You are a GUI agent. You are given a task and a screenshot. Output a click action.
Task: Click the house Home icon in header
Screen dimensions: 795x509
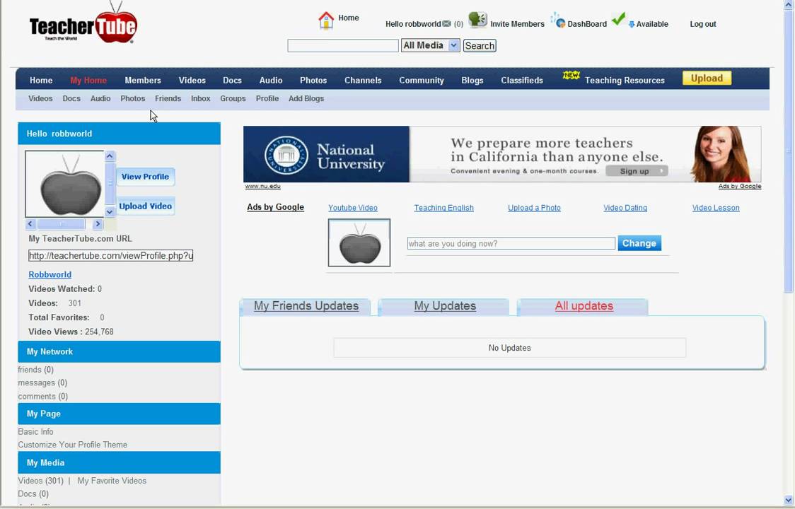coord(326,21)
